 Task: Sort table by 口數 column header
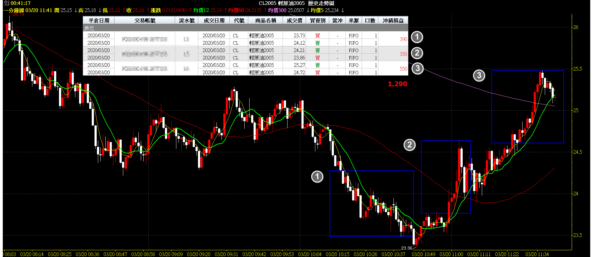coord(370,20)
